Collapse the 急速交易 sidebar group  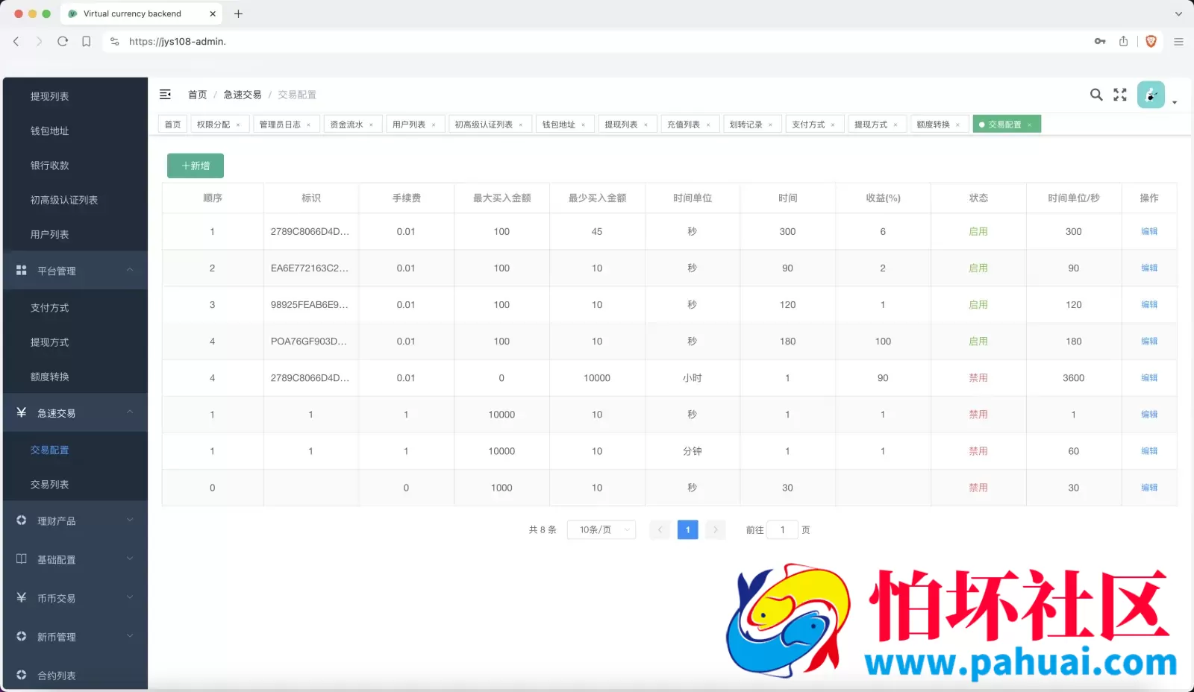[75, 412]
